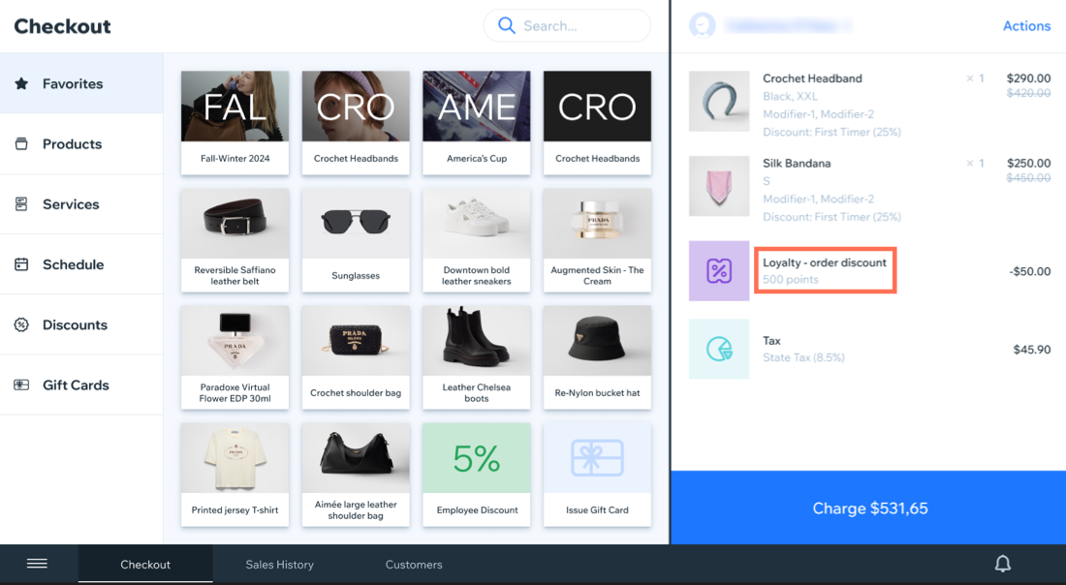Select the Employee Discount 5% tile
The height and width of the screenshot is (585, 1066).
476,474
